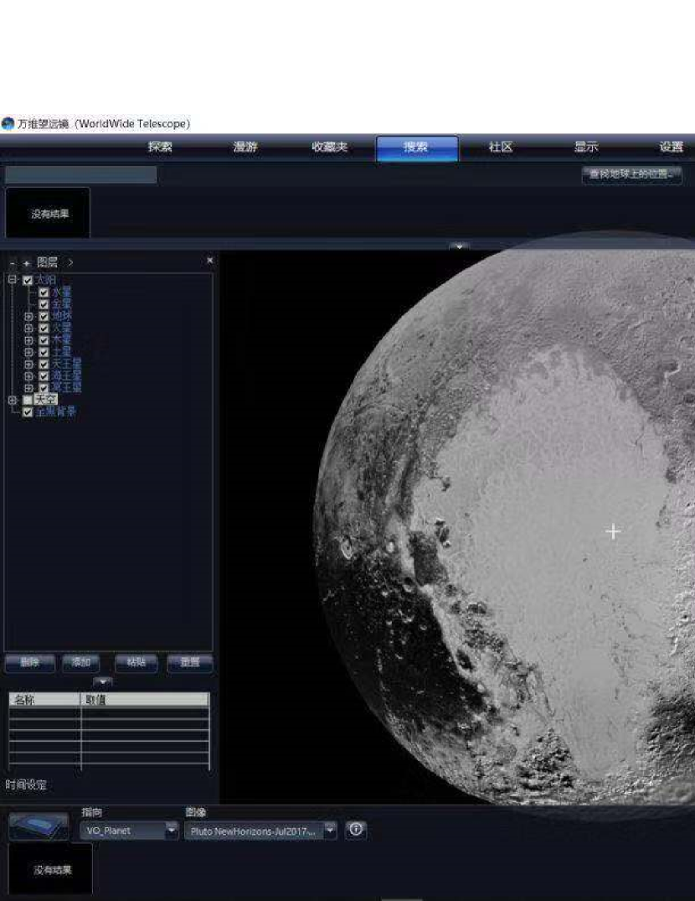
Task: Click the arrow expander below layer buttons
Action: (103, 682)
